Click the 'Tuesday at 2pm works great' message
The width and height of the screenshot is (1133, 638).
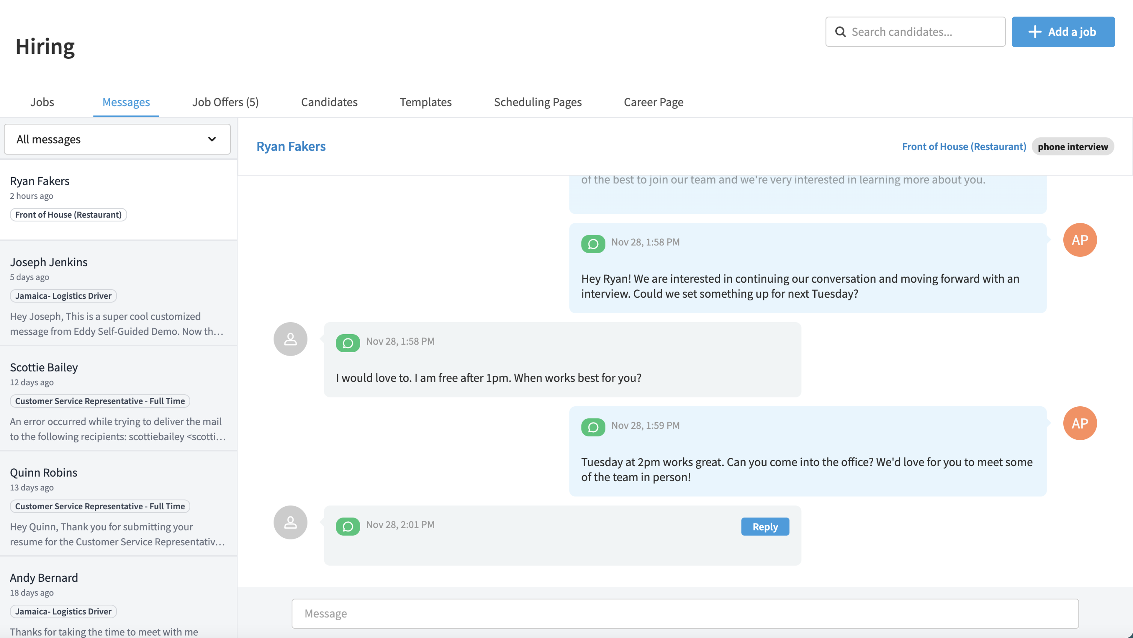pos(807,469)
